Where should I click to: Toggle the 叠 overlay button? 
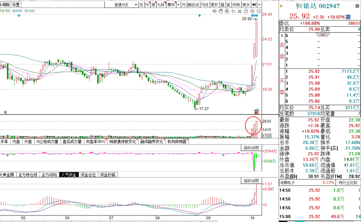point(222,5)
